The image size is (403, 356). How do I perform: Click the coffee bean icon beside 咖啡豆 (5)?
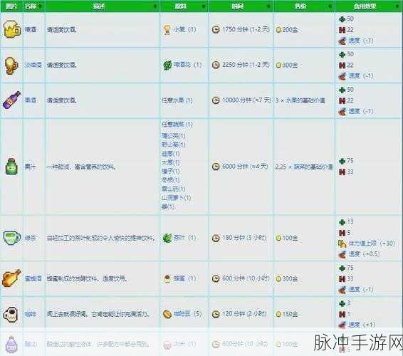point(167,314)
